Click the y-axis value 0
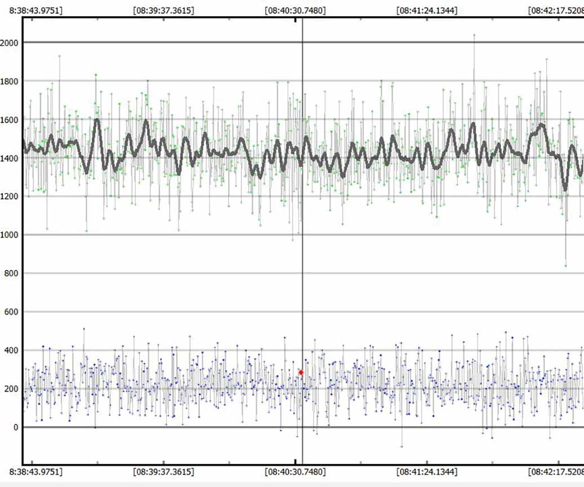The height and width of the screenshot is (487, 584). 16,427
